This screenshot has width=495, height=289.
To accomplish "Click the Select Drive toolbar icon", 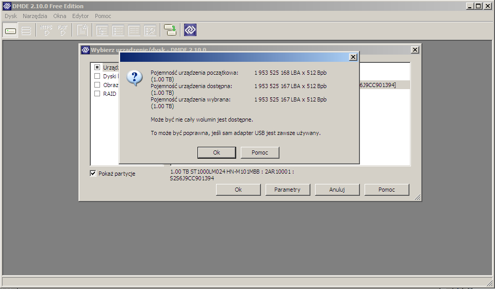I will click(10, 30).
